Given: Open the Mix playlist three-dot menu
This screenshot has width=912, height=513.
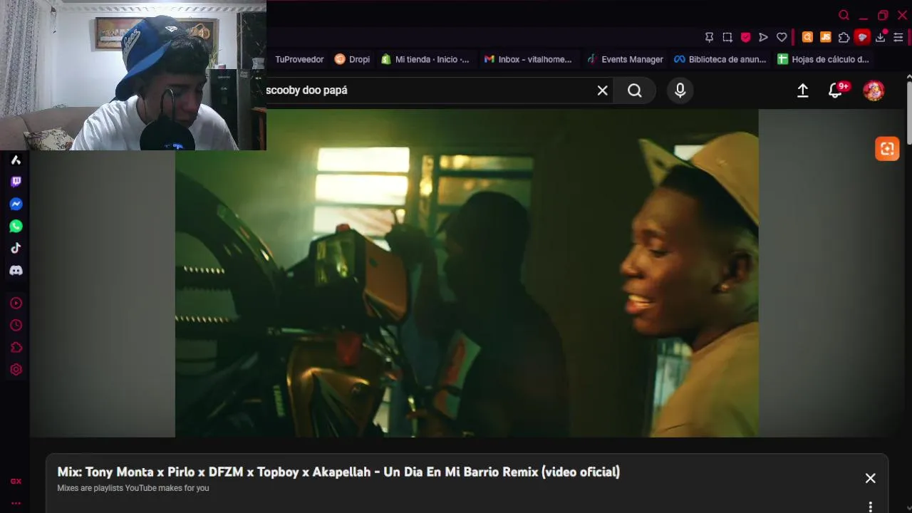Looking at the screenshot, I should tap(870, 507).
